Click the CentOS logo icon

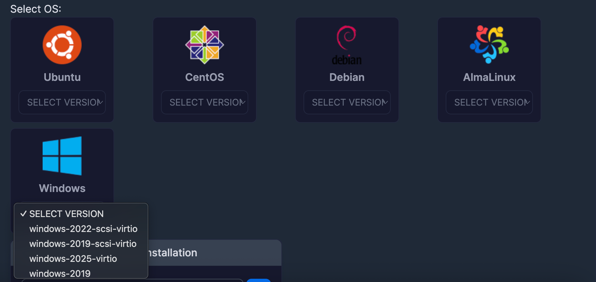coord(205,45)
